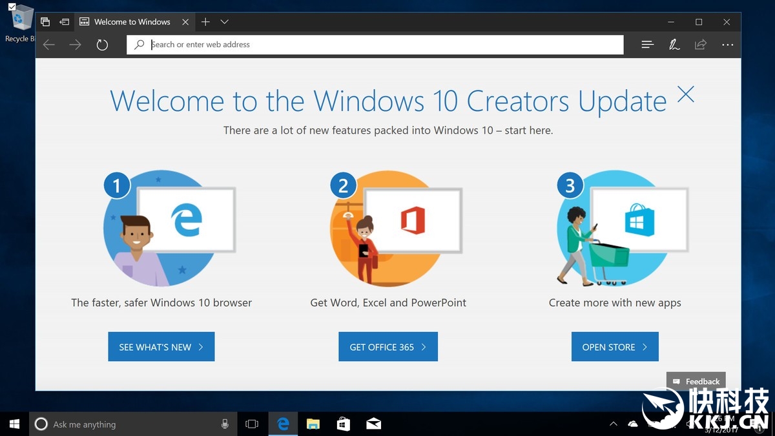
Task: Show tabs you've set aside icon
Action: tap(45, 22)
